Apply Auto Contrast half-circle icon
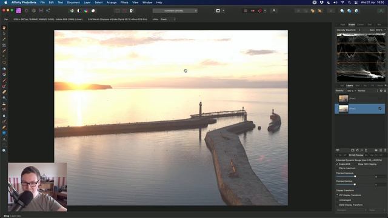 coord(79,11)
